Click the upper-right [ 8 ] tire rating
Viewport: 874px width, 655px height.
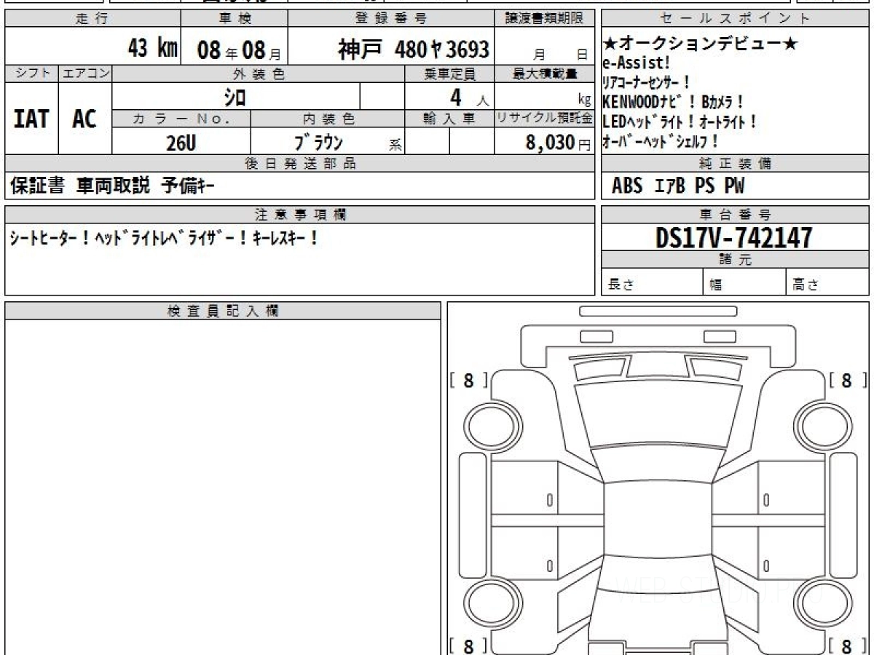click(847, 381)
